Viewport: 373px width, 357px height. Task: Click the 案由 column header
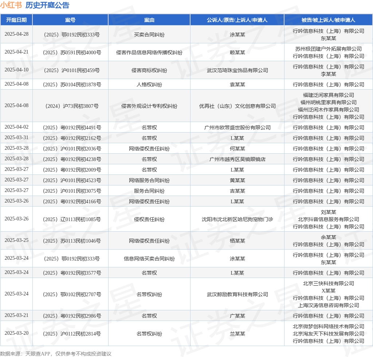point(149,20)
